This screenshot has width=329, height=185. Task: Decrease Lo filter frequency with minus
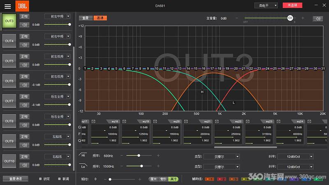tap(122, 166)
